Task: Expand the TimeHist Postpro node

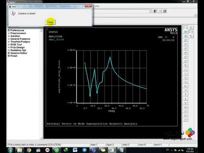Action: [x=8, y=42]
